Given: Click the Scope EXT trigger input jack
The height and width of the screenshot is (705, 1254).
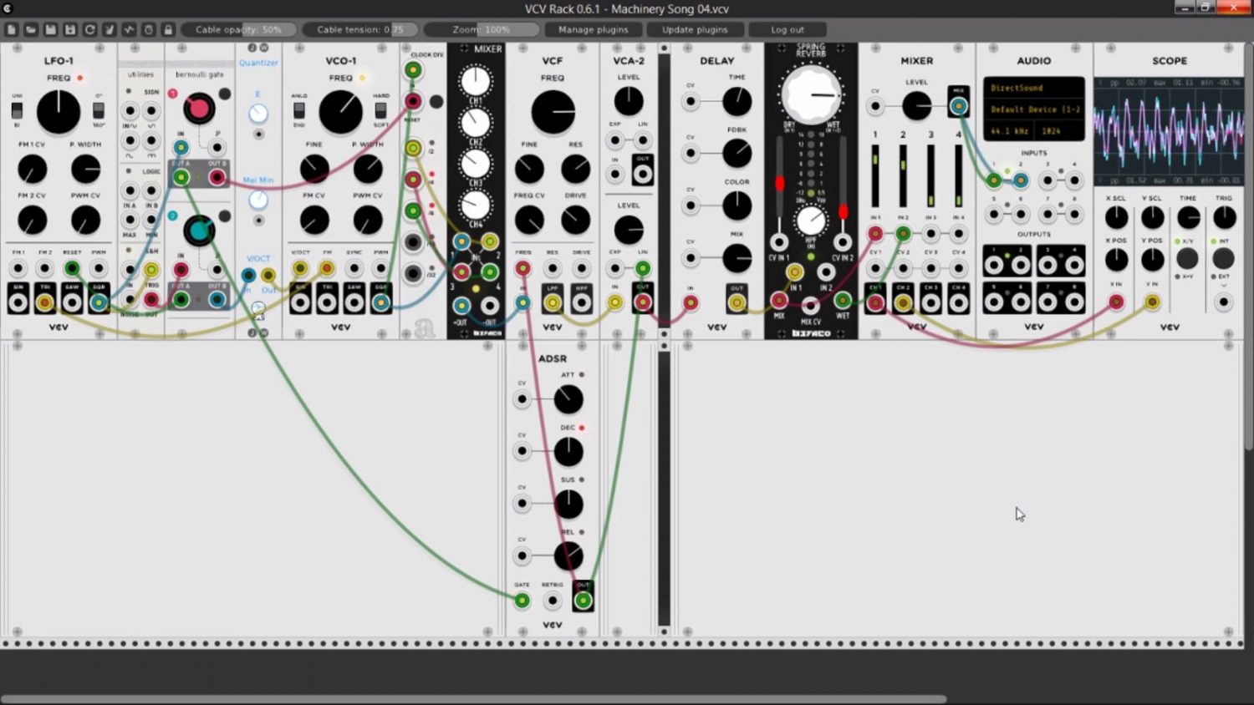Looking at the screenshot, I should coord(1224,302).
